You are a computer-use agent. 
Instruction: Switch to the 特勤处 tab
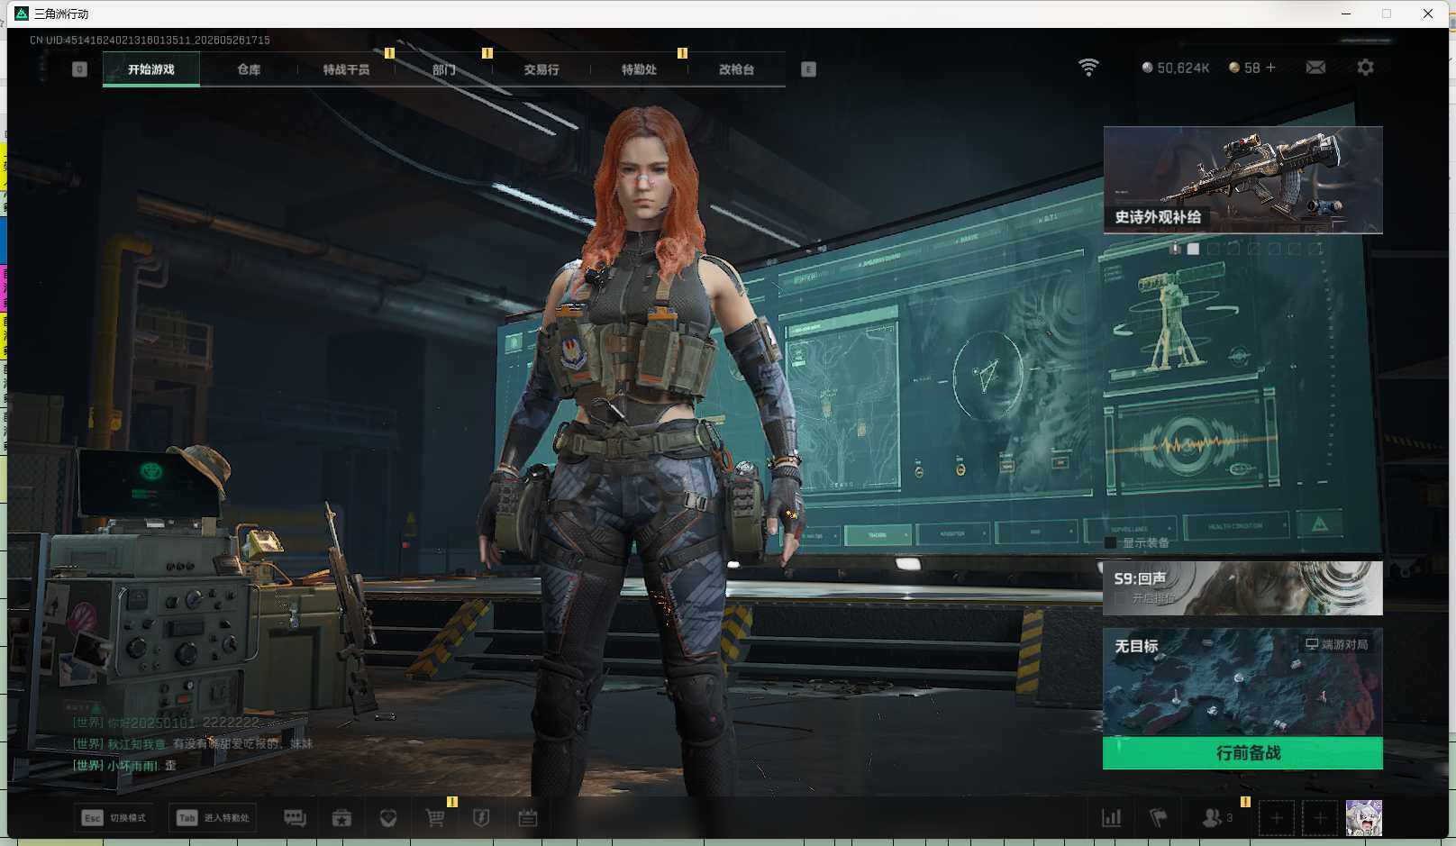click(639, 69)
